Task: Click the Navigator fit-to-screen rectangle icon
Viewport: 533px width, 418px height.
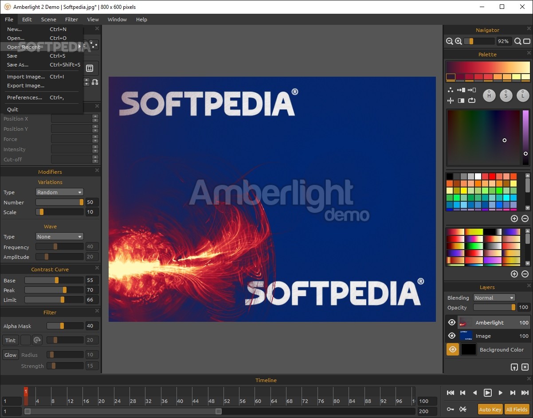Action: (x=527, y=41)
